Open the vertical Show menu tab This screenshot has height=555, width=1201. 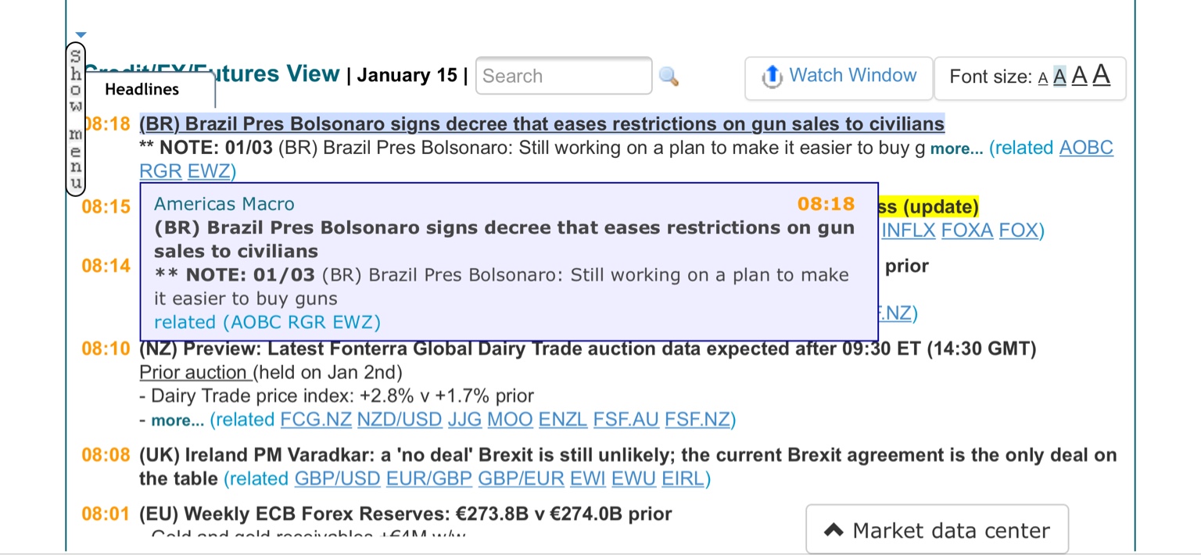76,120
